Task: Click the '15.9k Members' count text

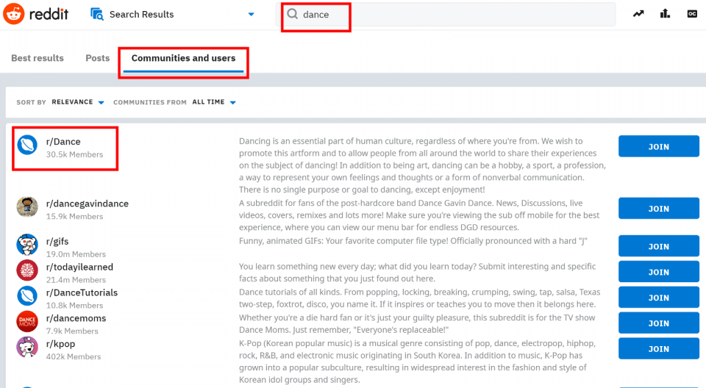Action: click(74, 217)
